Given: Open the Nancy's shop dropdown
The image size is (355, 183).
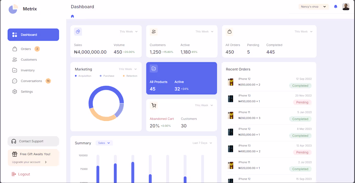Looking at the screenshot, I should pyautogui.click(x=314, y=6).
